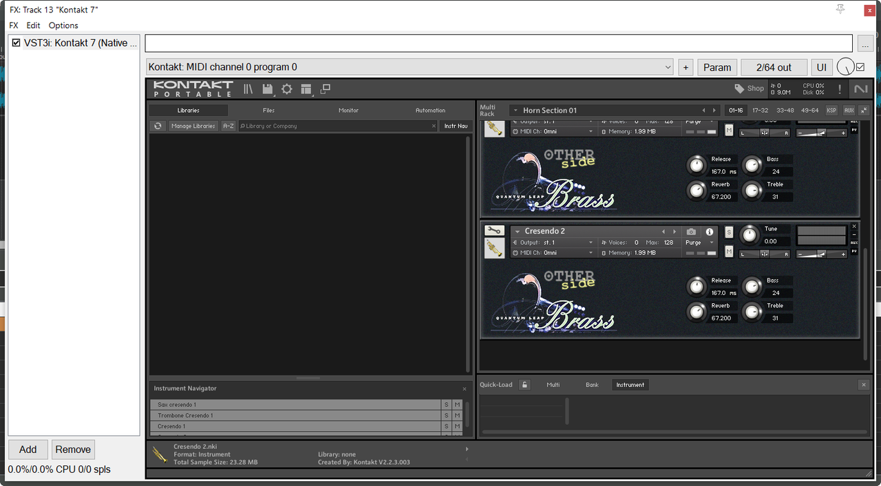Open the FX menu

click(14, 25)
